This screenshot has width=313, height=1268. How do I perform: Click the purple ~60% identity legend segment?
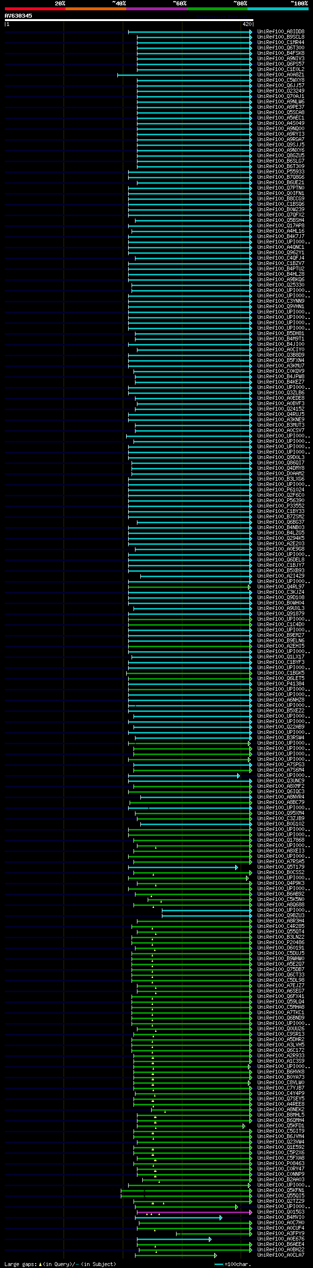(156, 9)
